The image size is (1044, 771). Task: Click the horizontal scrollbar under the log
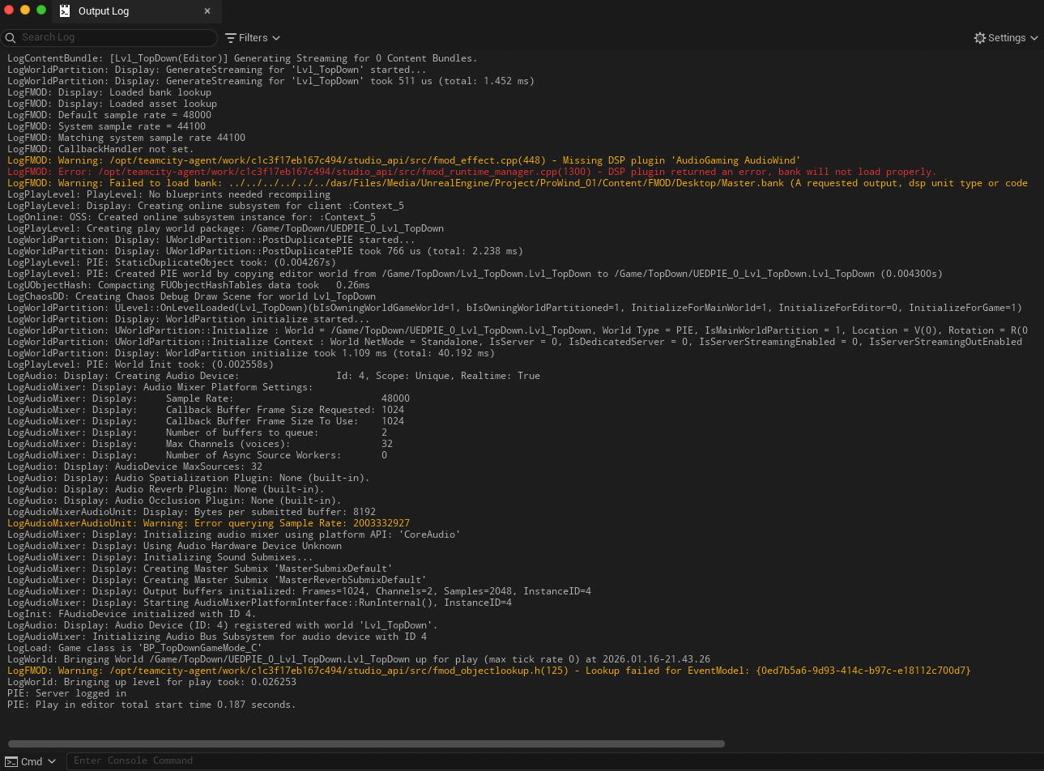coord(366,743)
